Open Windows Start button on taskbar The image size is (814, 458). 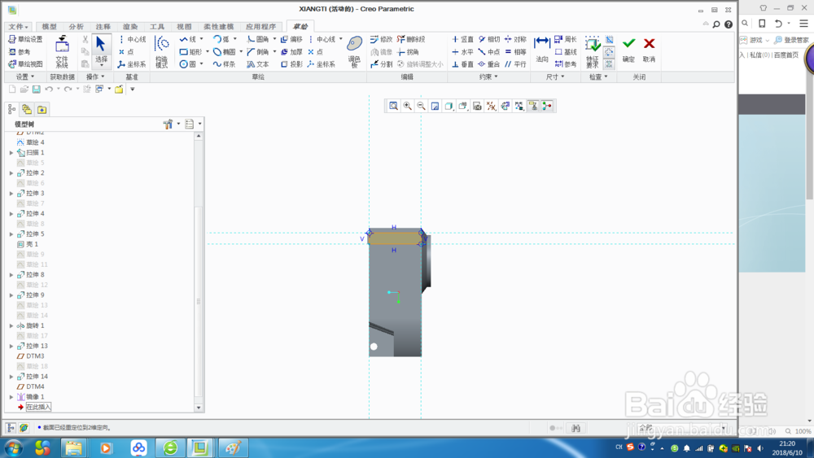click(x=14, y=448)
